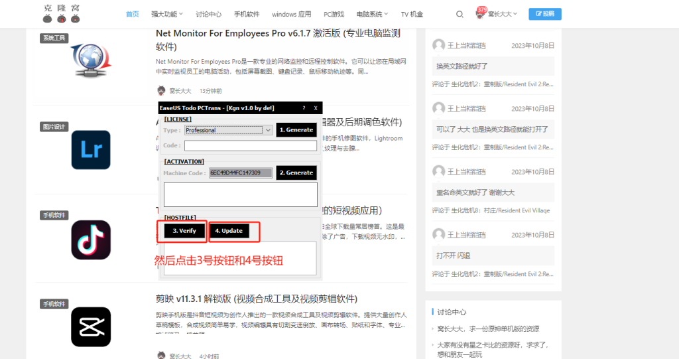The width and height of the screenshot is (679, 359).
Task: Click author avatar under 剪映 post
Action: point(161,356)
